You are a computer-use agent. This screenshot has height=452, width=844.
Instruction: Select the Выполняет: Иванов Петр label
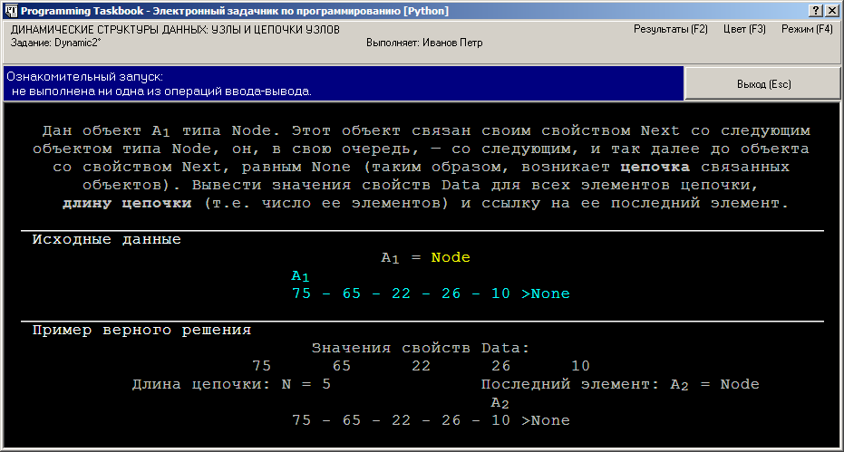423,43
